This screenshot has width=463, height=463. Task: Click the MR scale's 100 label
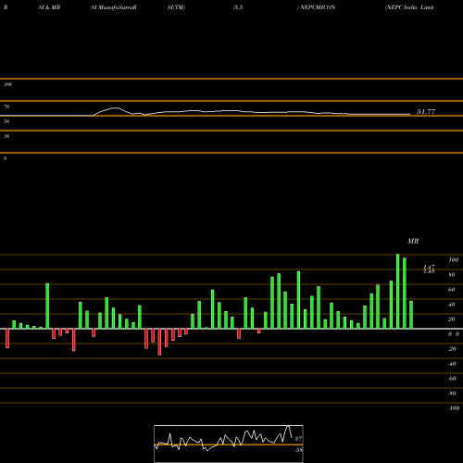(454, 260)
